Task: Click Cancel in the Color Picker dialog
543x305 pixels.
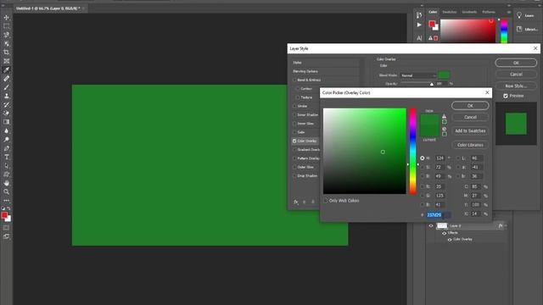Action: (x=470, y=117)
